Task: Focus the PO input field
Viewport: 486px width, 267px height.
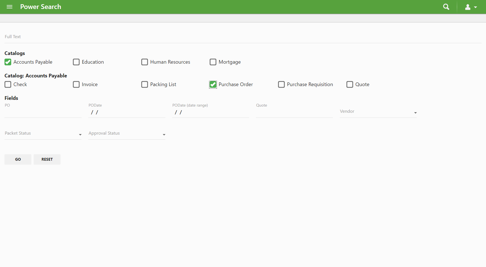Action: [43, 112]
